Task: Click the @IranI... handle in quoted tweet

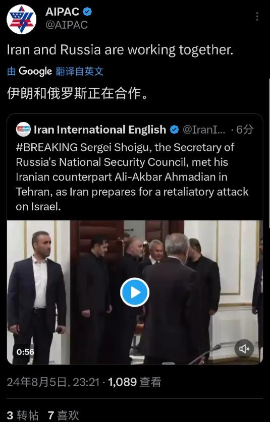Action: [x=204, y=130]
